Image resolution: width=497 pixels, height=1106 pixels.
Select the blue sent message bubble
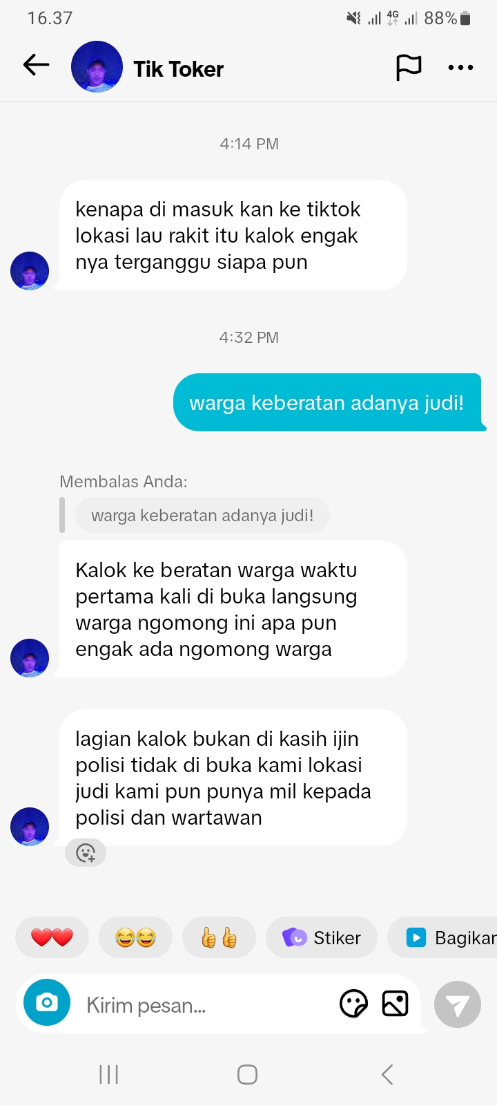point(327,402)
